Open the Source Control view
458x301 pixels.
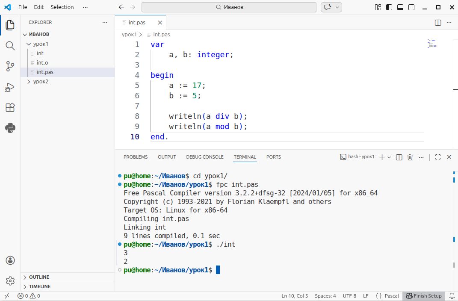click(10, 66)
